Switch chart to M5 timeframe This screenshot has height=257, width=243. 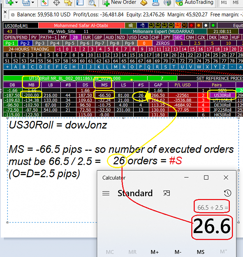236,2
